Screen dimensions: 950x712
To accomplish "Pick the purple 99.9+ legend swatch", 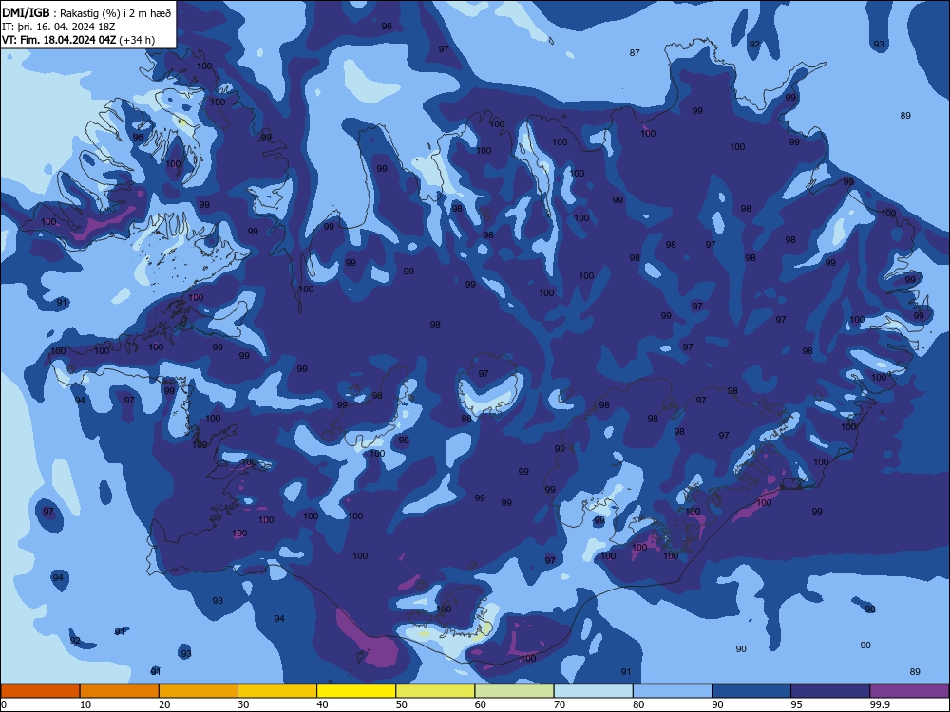I will [909, 691].
